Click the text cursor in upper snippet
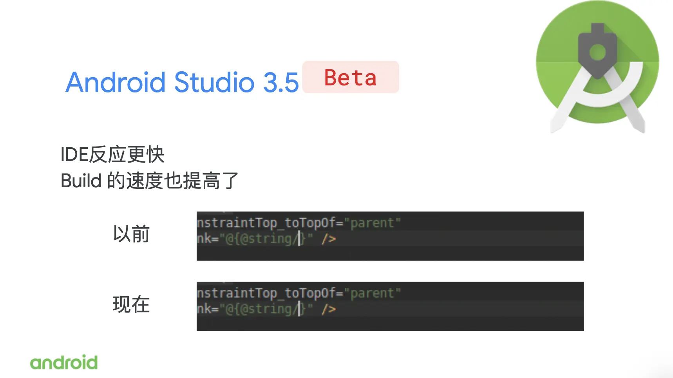673x378 pixels. [299, 239]
